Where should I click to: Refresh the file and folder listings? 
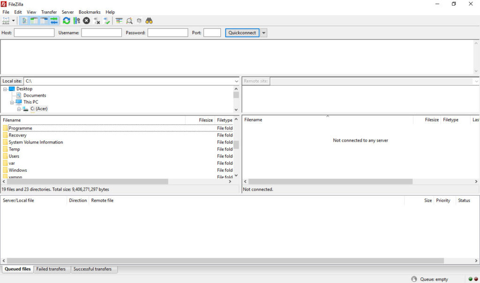pyautogui.click(x=67, y=20)
